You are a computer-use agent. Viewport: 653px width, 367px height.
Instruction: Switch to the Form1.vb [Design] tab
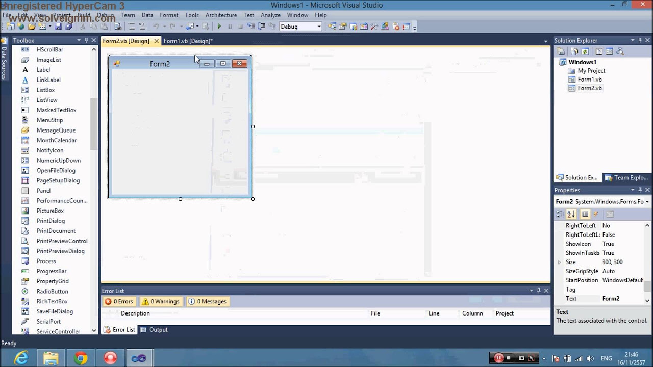(x=188, y=41)
